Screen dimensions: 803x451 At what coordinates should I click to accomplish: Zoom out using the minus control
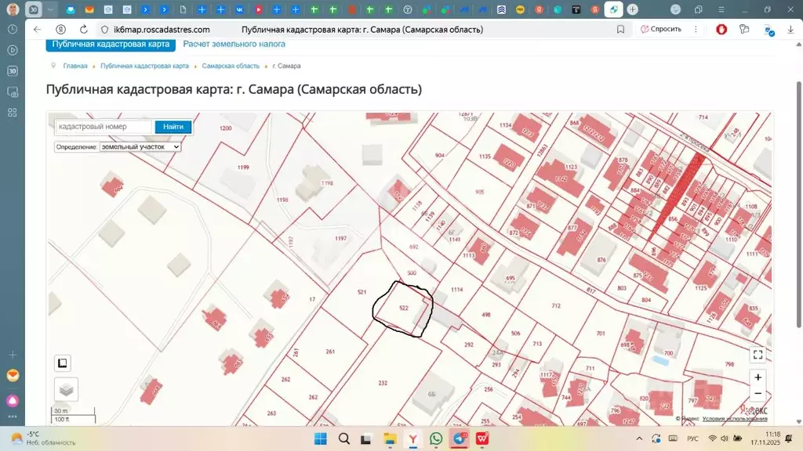tap(758, 393)
